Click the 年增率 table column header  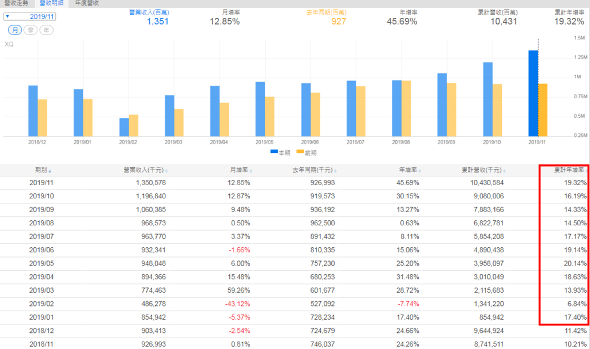pyautogui.click(x=408, y=170)
